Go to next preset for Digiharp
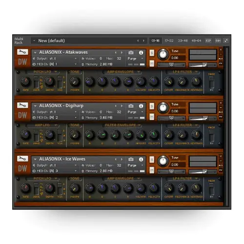The height and width of the screenshot is (244, 244). tap(122, 106)
